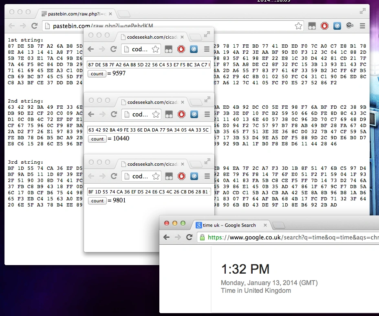Screen dimensions: 379x316
Task: Close the 'time uk - Google Search' tab
Action: pos(265,225)
